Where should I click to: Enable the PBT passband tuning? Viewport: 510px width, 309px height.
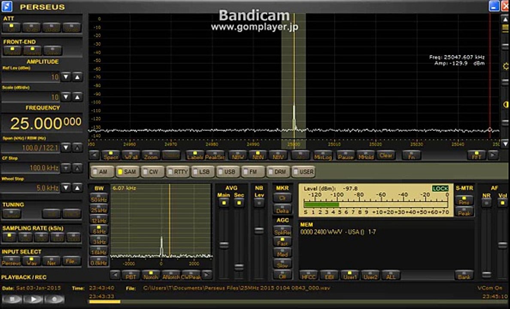click(x=131, y=275)
